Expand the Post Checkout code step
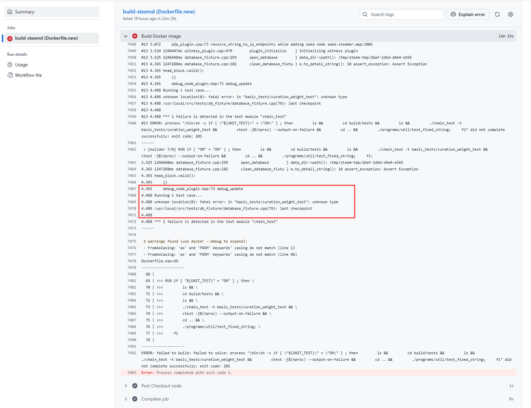Viewport: 531px width, 408px height. (x=125, y=385)
